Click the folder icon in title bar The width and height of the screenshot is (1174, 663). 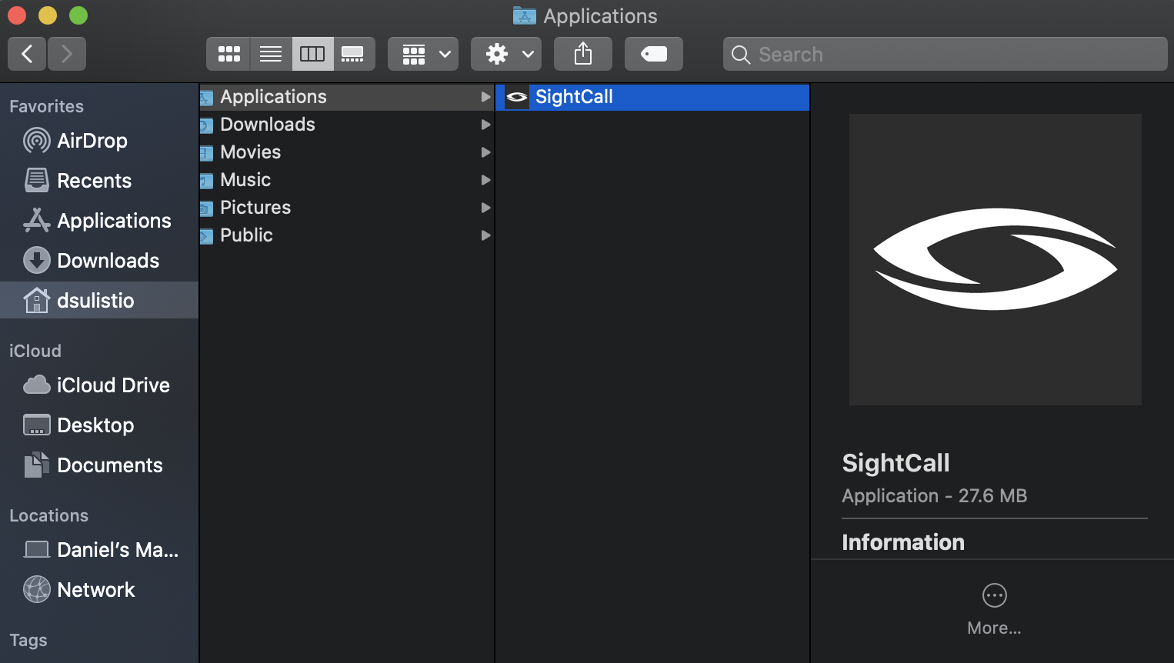(524, 15)
